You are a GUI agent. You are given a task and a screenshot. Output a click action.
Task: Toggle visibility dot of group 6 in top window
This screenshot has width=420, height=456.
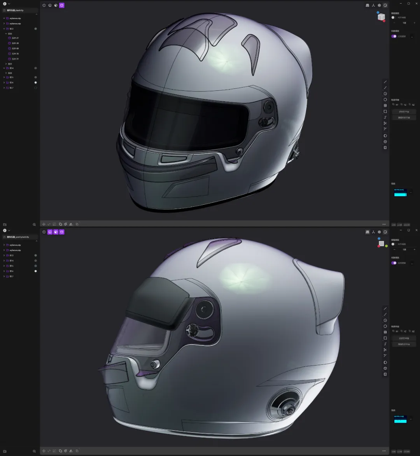(x=35, y=83)
